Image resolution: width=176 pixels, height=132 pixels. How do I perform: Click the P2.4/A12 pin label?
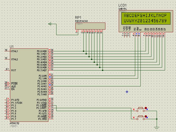tap(42, 86)
